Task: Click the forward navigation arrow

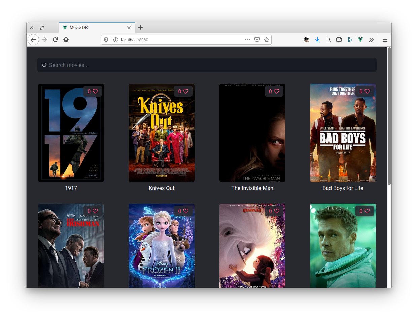Action: [x=44, y=40]
